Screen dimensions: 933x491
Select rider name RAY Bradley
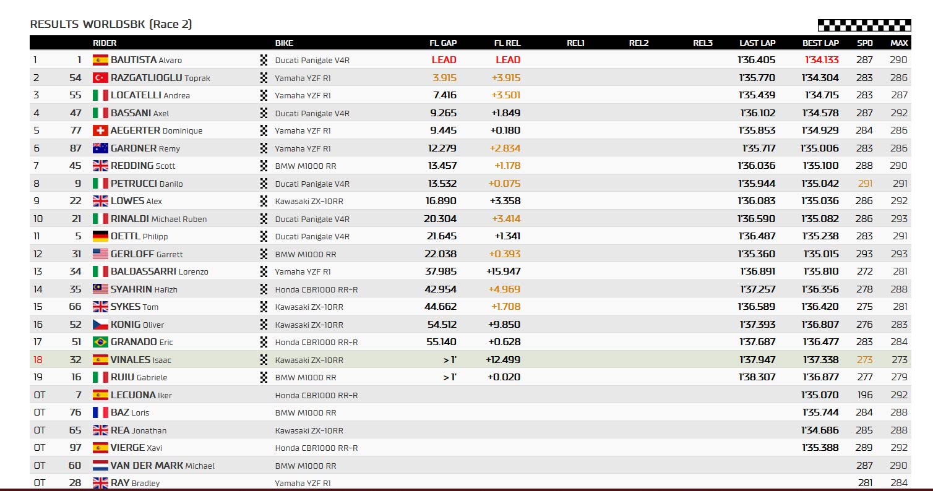pyautogui.click(x=135, y=483)
